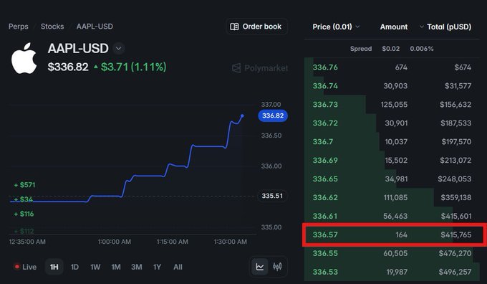Select the All timeframe tab
Viewport: 487px width, 284px height.
click(x=178, y=267)
